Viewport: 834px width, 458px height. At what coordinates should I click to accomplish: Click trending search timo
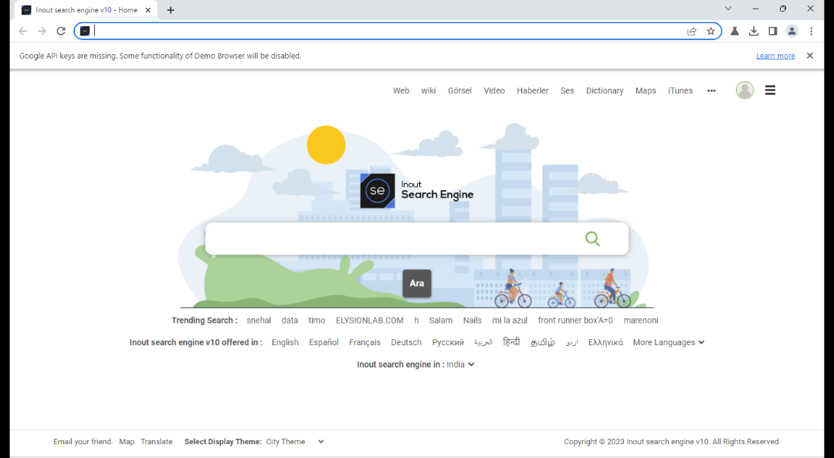pos(317,321)
